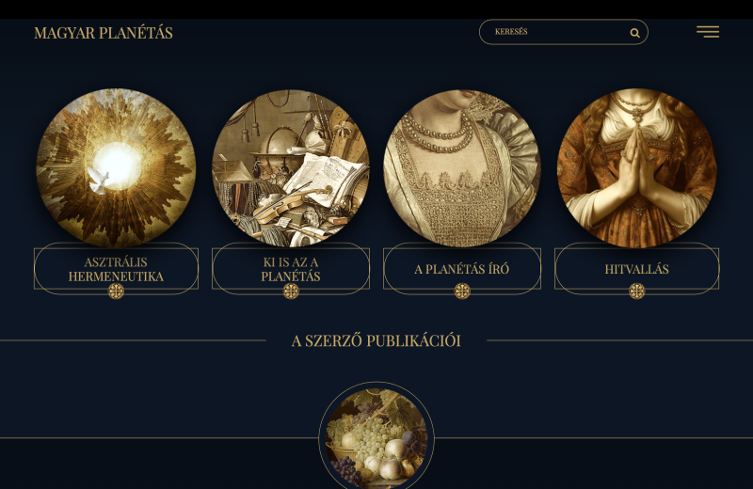Click ornament icon under A Planétás Író

(x=462, y=291)
